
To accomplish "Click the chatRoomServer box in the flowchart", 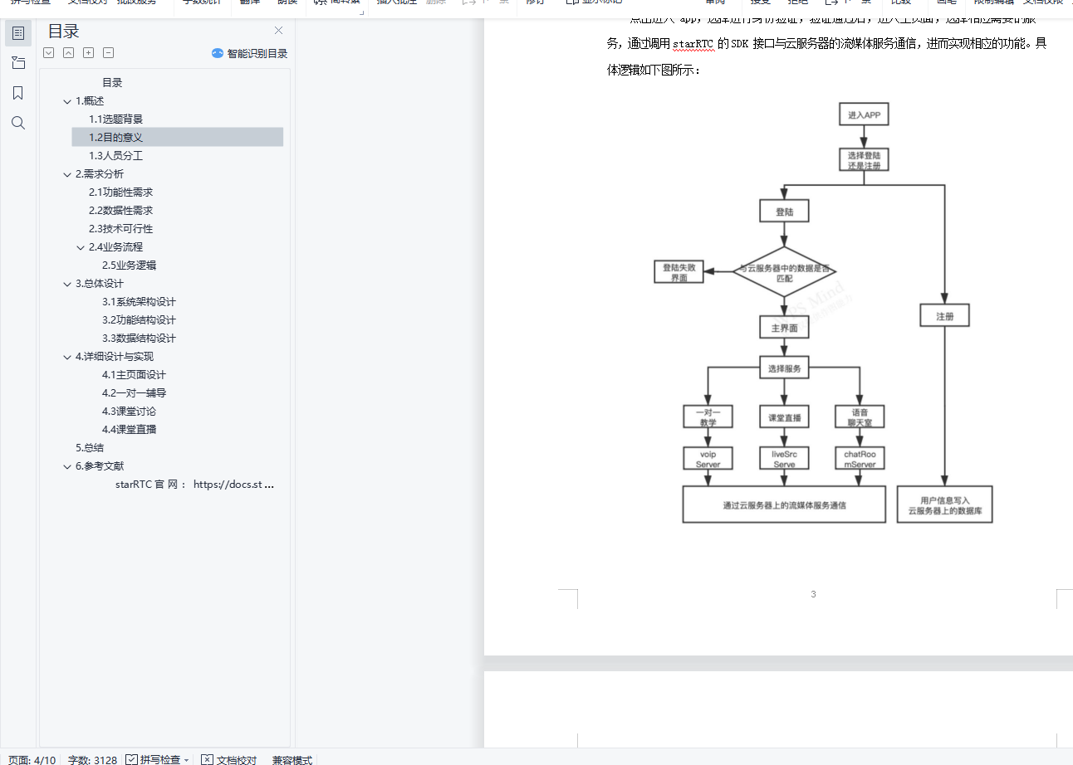I will [x=860, y=459].
